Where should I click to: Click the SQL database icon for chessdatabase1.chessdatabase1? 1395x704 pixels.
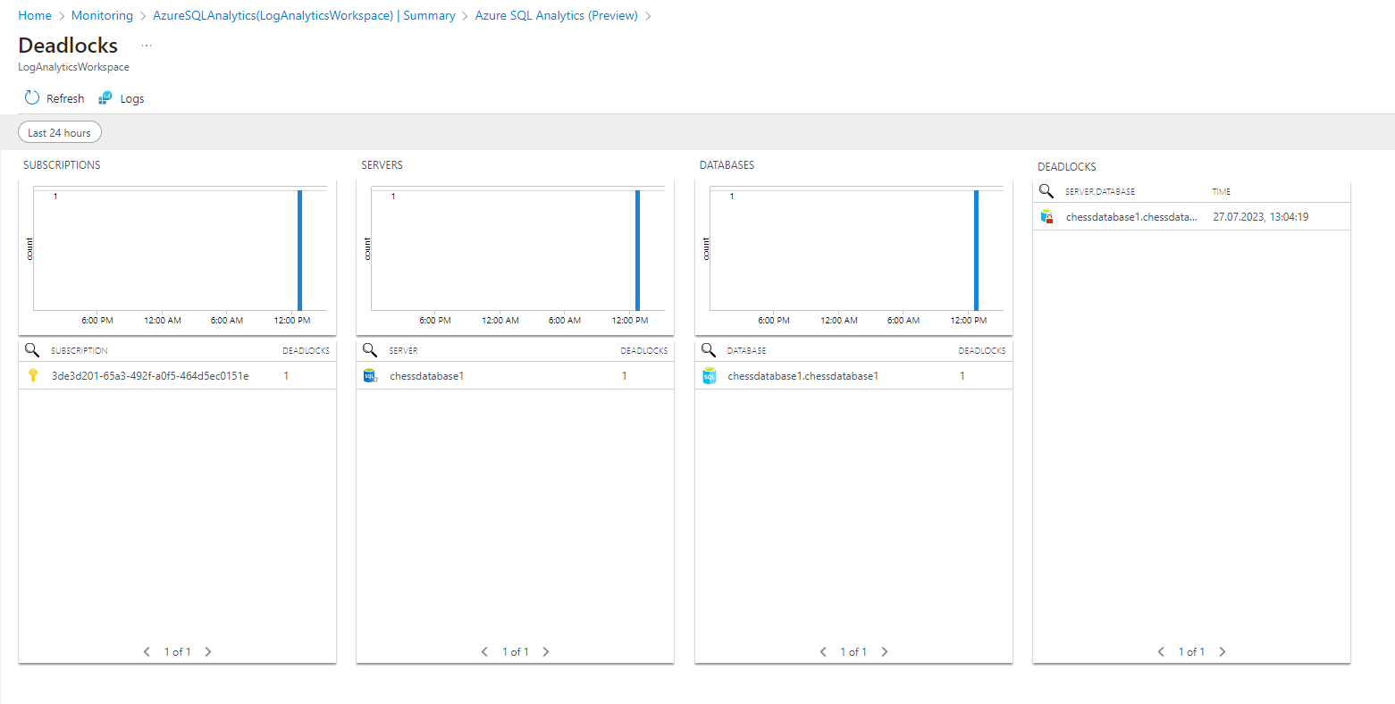pyautogui.click(x=710, y=376)
